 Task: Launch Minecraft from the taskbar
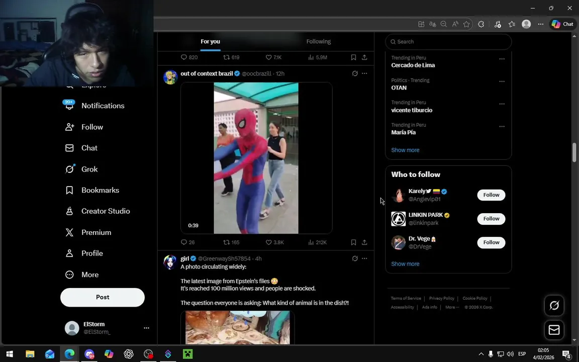click(x=187, y=354)
